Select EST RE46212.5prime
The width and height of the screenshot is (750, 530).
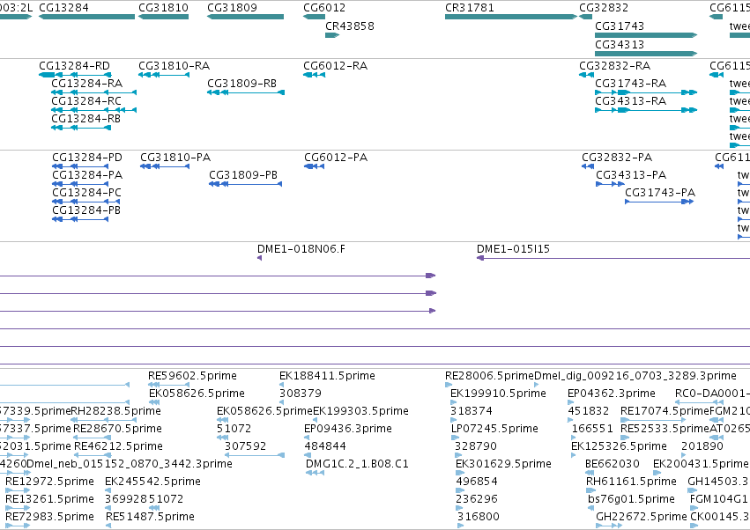93,455
